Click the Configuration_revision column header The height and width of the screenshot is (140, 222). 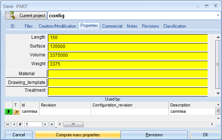pyautogui.click(x=130, y=105)
